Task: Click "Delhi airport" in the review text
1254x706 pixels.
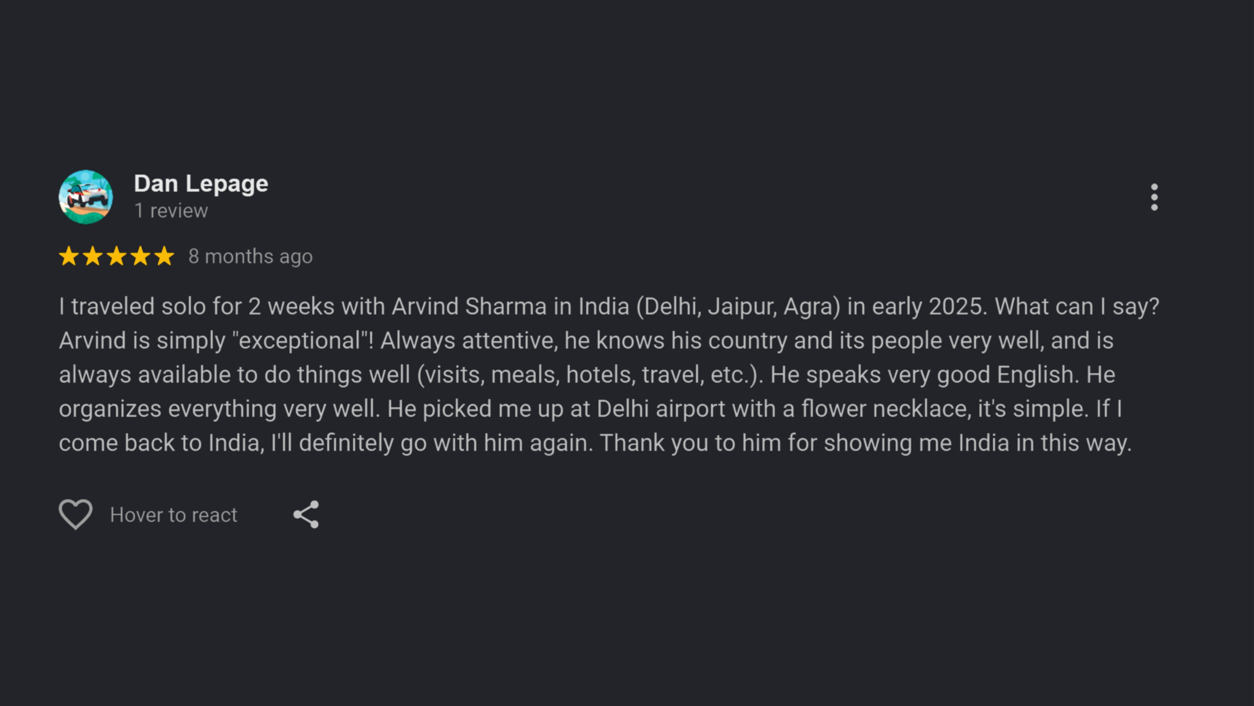Action: (660, 409)
